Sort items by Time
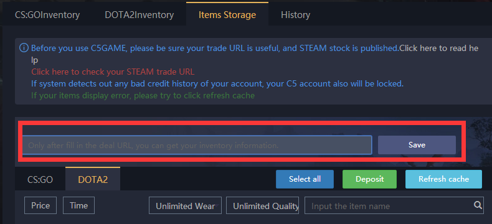The image size is (492, 224). 78,205
